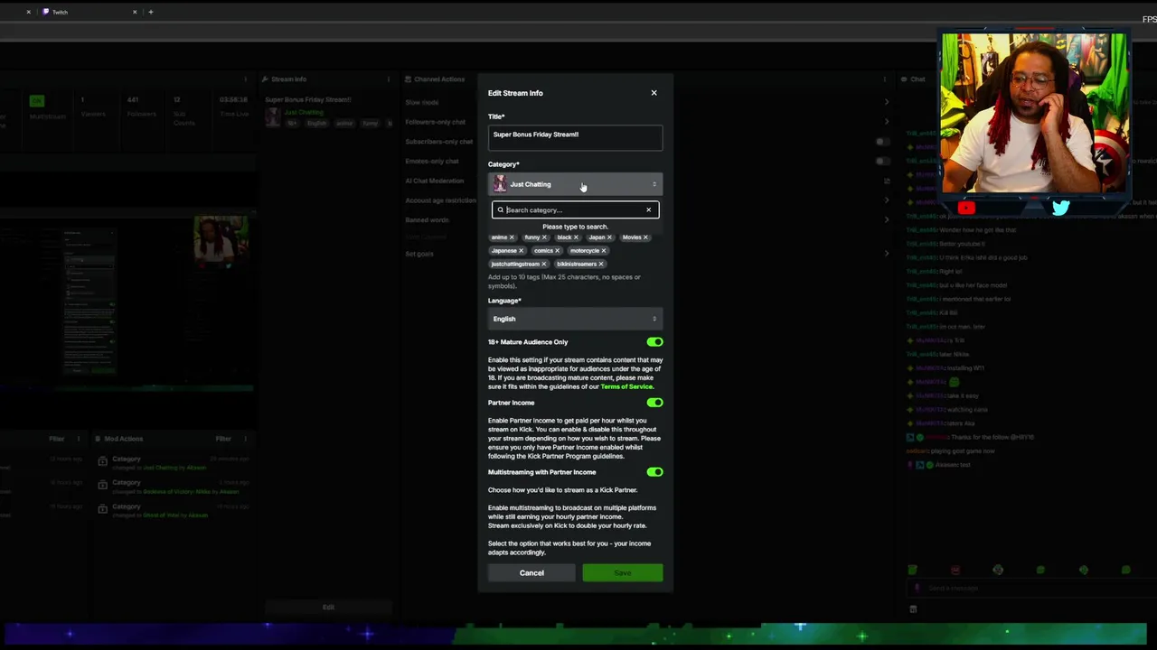The image size is (1157, 650).
Task: Select Followers-only chat in Channel Actions
Action: point(436,122)
